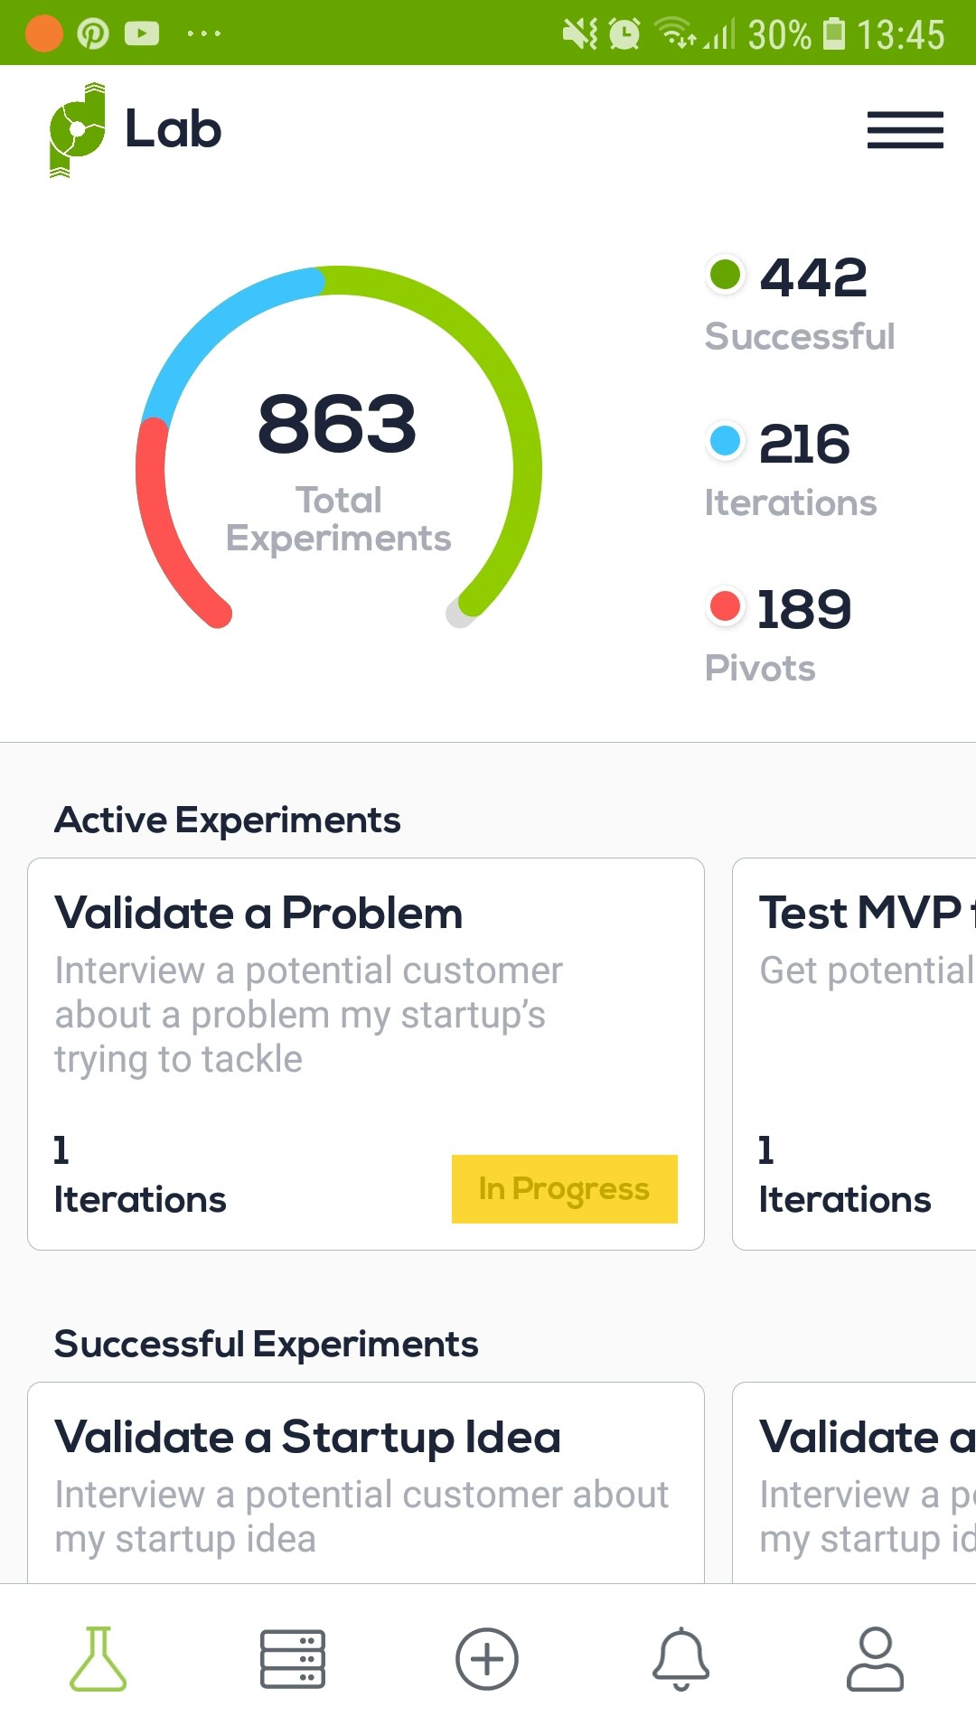Screen dimensions: 976x1735
Task: Expand the Successful Experiments section
Action: pyautogui.click(x=267, y=1344)
